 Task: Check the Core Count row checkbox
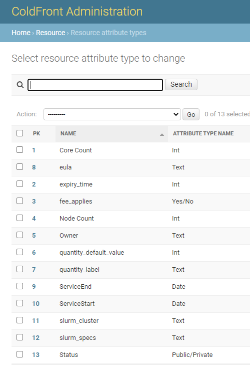click(x=20, y=150)
